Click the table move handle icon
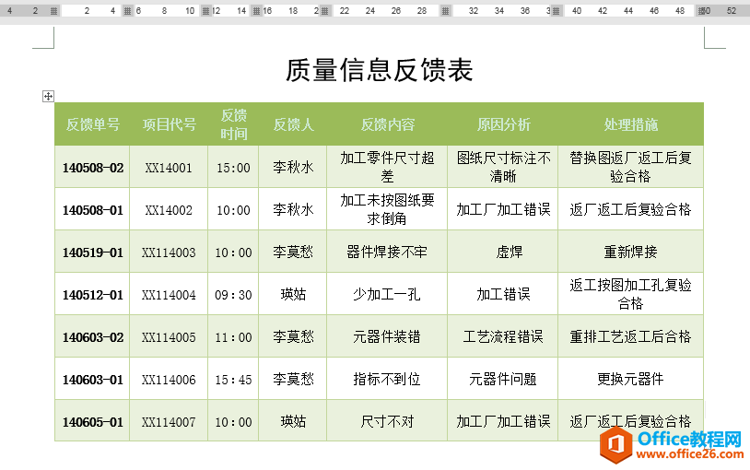Image resolution: width=750 pixels, height=470 pixels. coord(48,96)
